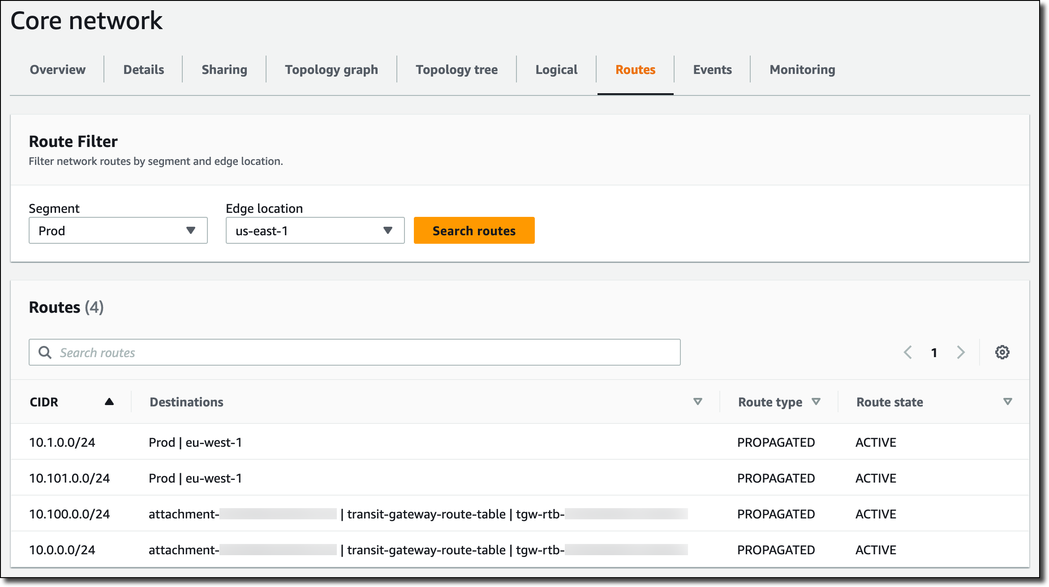Switch to the Sharing tab
Viewport: 1049px width, 587px height.
pyautogui.click(x=224, y=69)
